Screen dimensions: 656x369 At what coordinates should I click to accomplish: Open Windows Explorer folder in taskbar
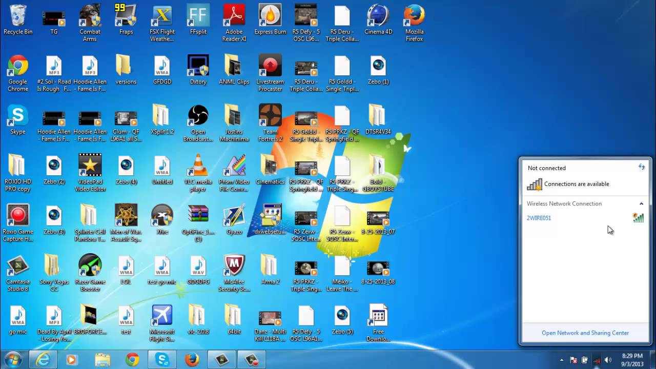click(102, 360)
